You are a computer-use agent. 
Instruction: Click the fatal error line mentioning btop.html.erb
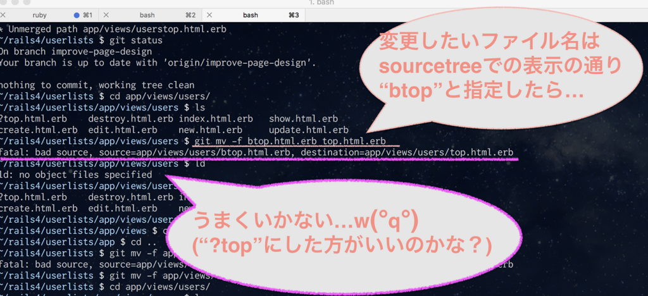(x=257, y=152)
